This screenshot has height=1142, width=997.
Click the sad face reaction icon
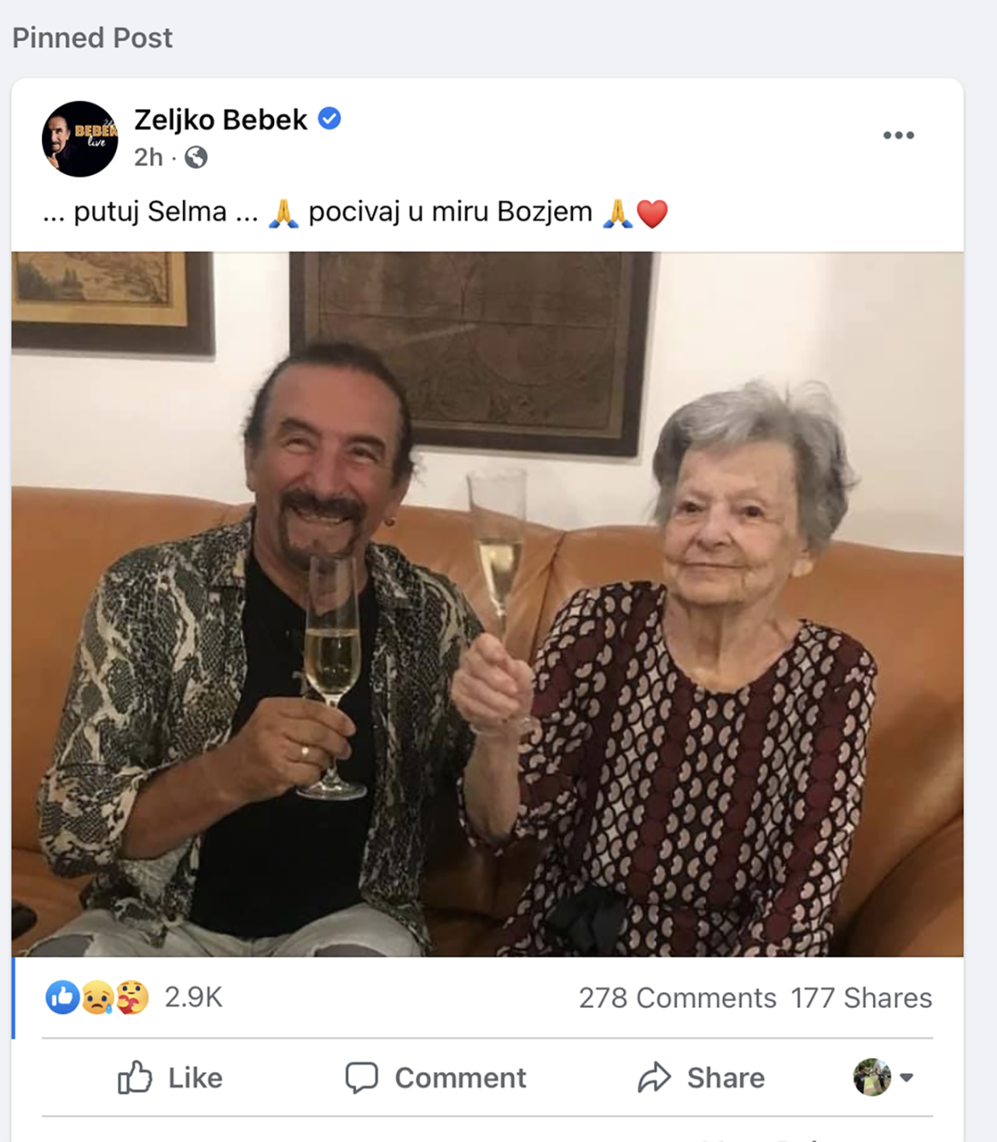(97, 998)
